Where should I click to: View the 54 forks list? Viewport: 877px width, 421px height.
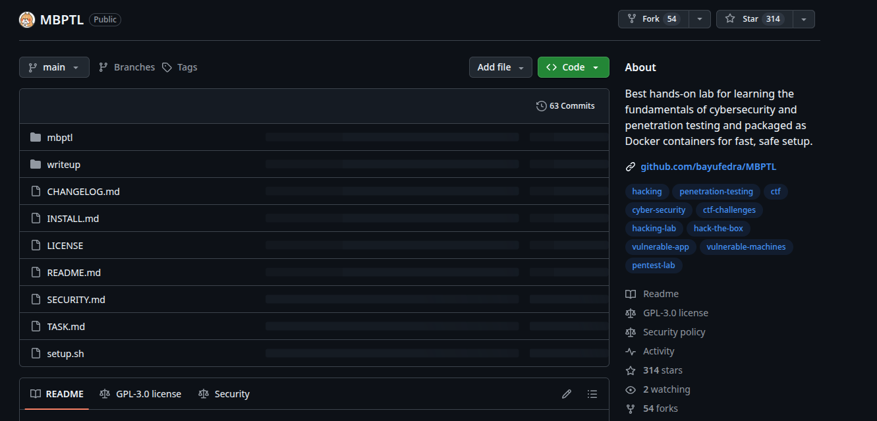(x=652, y=408)
